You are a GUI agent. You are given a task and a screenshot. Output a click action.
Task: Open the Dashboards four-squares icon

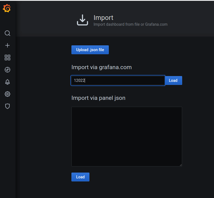coord(7,58)
